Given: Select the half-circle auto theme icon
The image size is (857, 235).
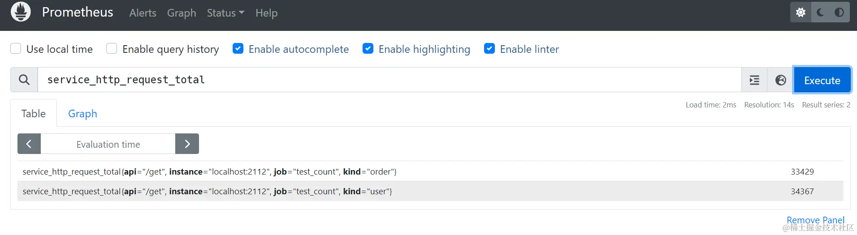Looking at the screenshot, I should [839, 13].
